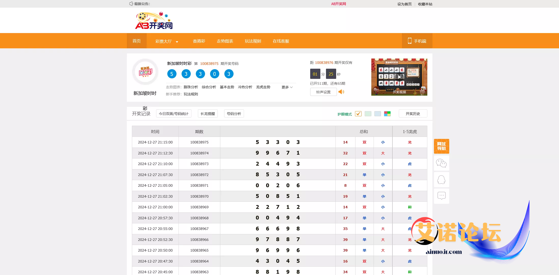Open the QQ penguin contact icon
Screen dimensions: 559x275
(441, 180)
